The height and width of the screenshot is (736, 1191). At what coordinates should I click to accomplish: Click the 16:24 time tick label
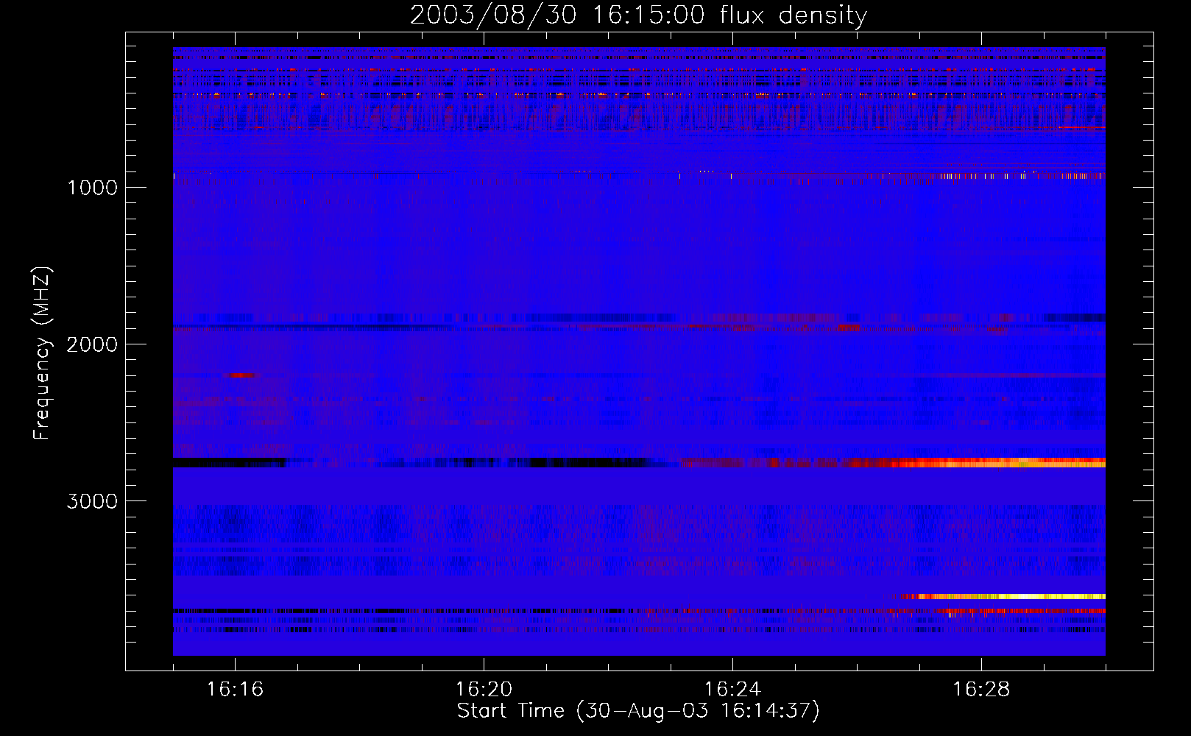pyautogui.click(x=732, y=689)
